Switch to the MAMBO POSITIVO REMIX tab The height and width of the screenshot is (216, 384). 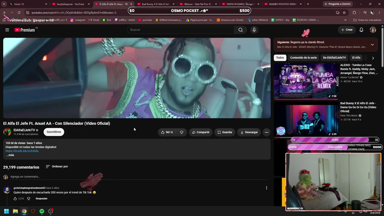click(x=283, y=4)
